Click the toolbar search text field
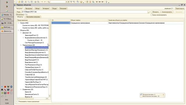The height and width of the screenshot is (105, 186). point(58,2)
